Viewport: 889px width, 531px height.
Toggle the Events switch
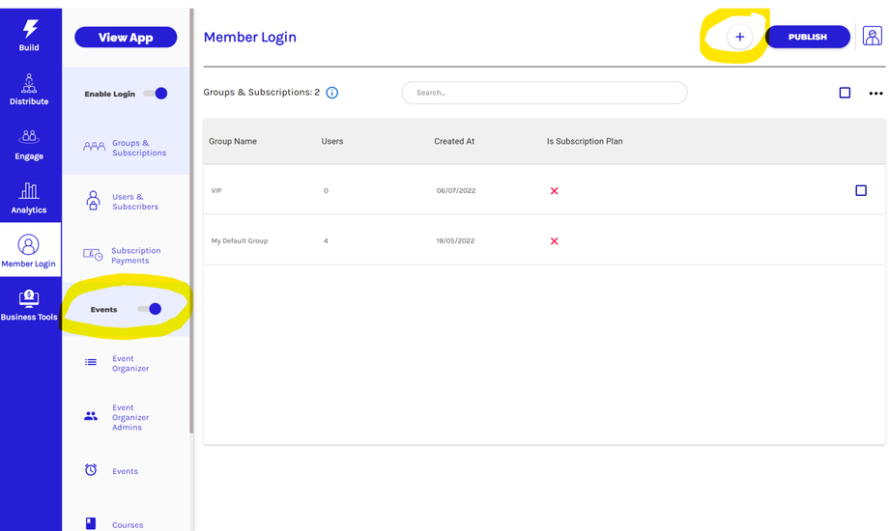tap(150, 309)
